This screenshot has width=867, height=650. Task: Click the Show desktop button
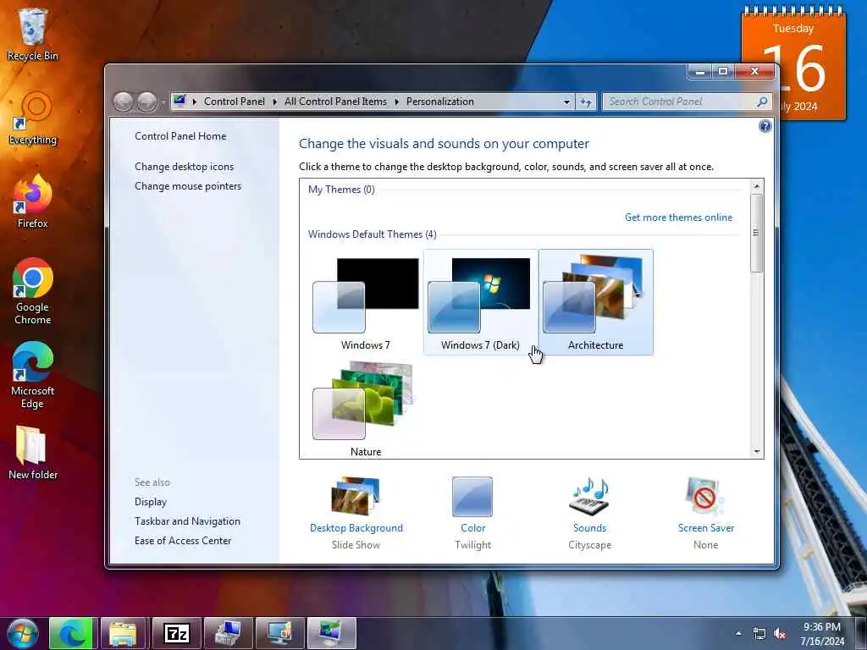tap(860, 633)
